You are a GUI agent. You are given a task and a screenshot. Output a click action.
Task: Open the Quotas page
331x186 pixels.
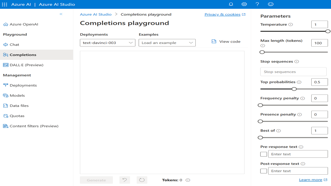pyautogui.click(x=14, y=116)
